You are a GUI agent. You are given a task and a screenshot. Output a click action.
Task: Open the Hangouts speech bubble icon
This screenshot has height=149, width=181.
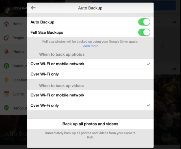6,108
